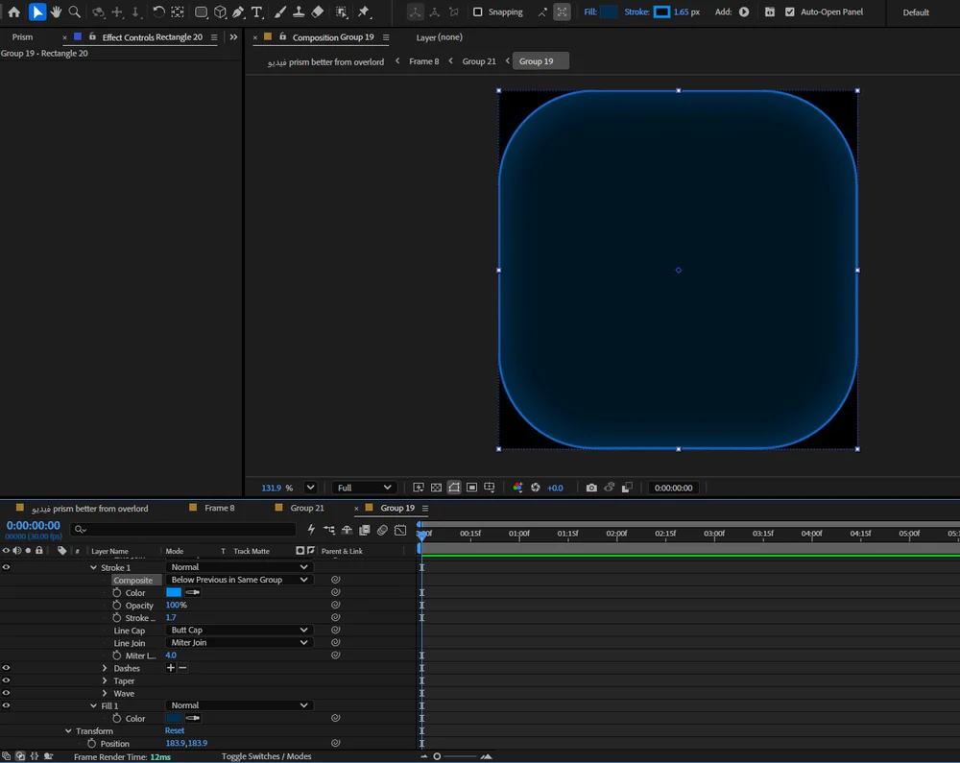
Task: Select the Hand tool
Action: click(x=56, y=12)
